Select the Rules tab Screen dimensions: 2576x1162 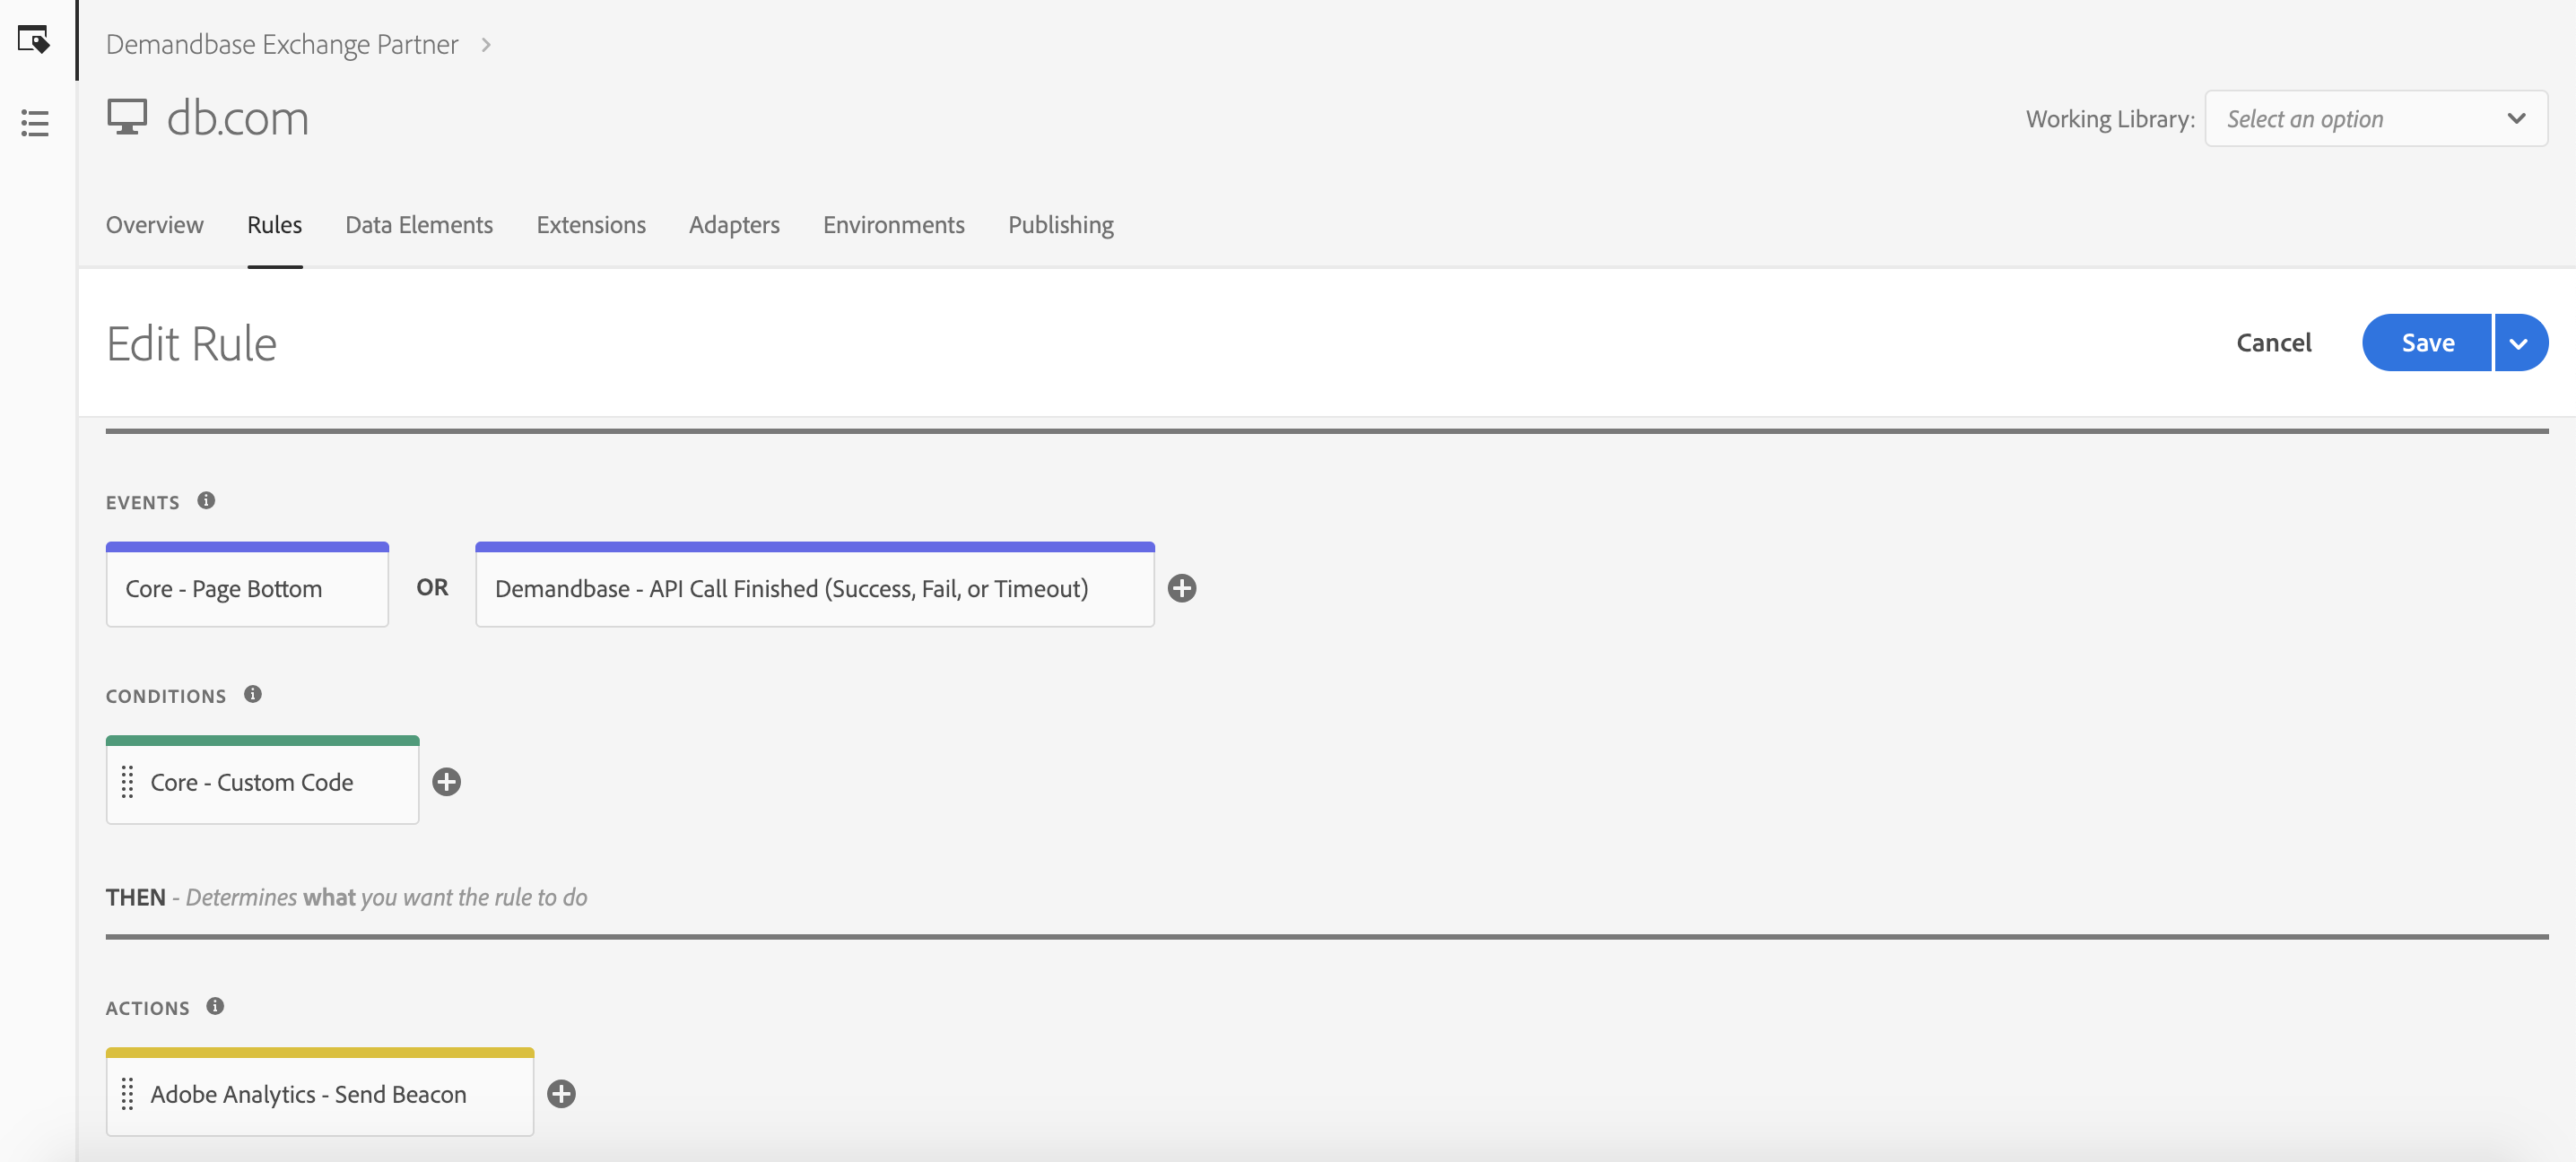[x=275, y=225]
